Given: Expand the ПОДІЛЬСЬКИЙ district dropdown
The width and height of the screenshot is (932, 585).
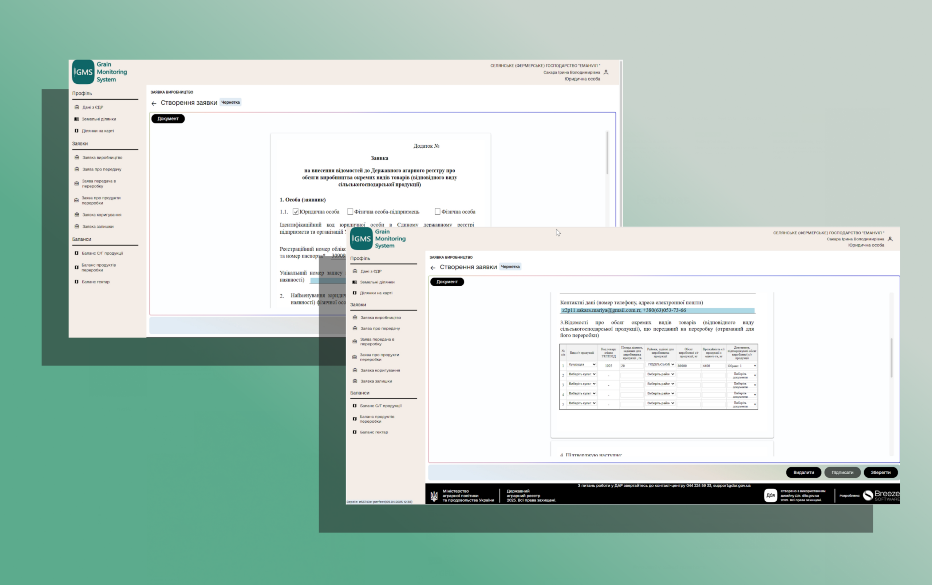Looking at the screenshot, I should [661, 364].
